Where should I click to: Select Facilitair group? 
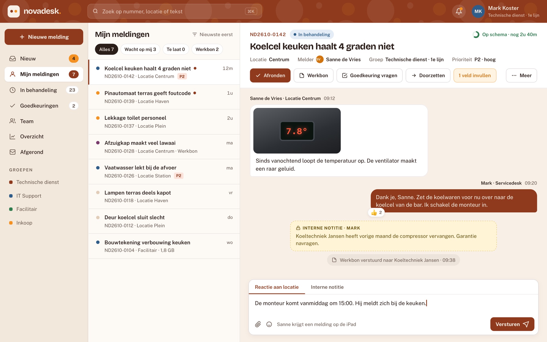[x=23, y=209]
